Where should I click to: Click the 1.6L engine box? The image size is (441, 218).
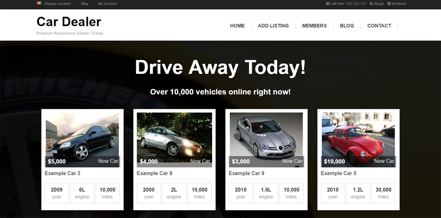point(266,193)
